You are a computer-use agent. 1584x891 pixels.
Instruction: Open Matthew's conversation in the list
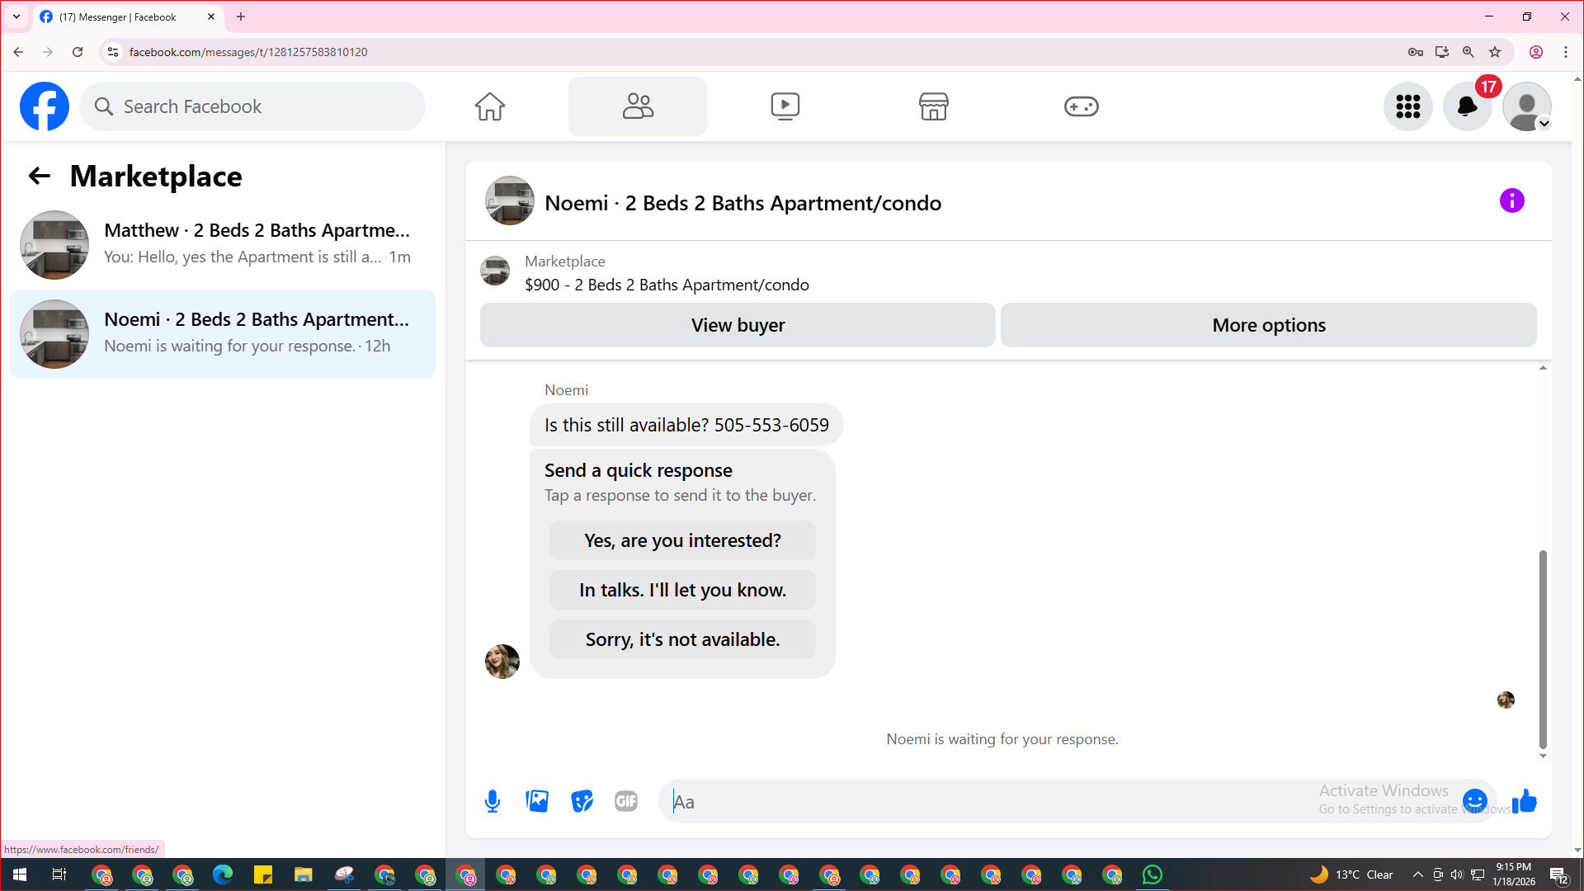[x=223, y=244]
